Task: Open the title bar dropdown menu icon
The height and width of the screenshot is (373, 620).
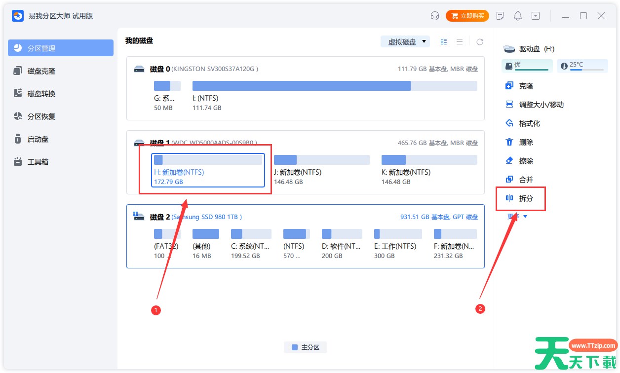Action: tap(536, 16)
